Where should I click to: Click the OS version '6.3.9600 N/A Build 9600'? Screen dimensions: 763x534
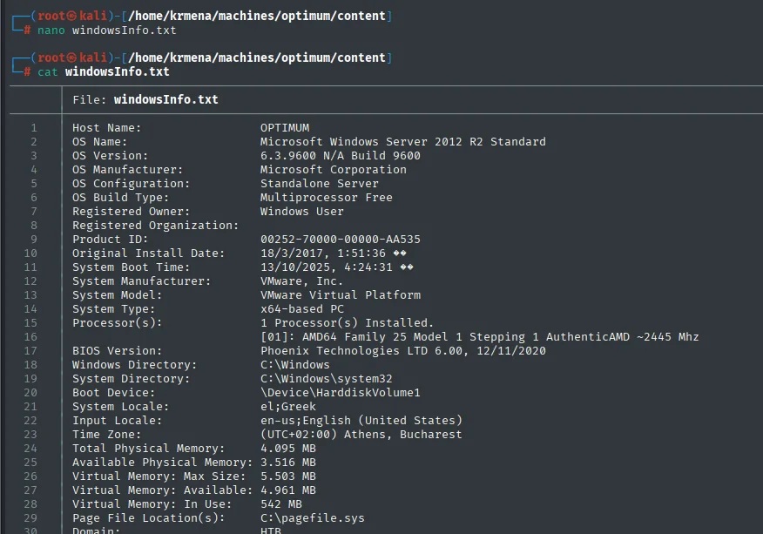(341, 156)
